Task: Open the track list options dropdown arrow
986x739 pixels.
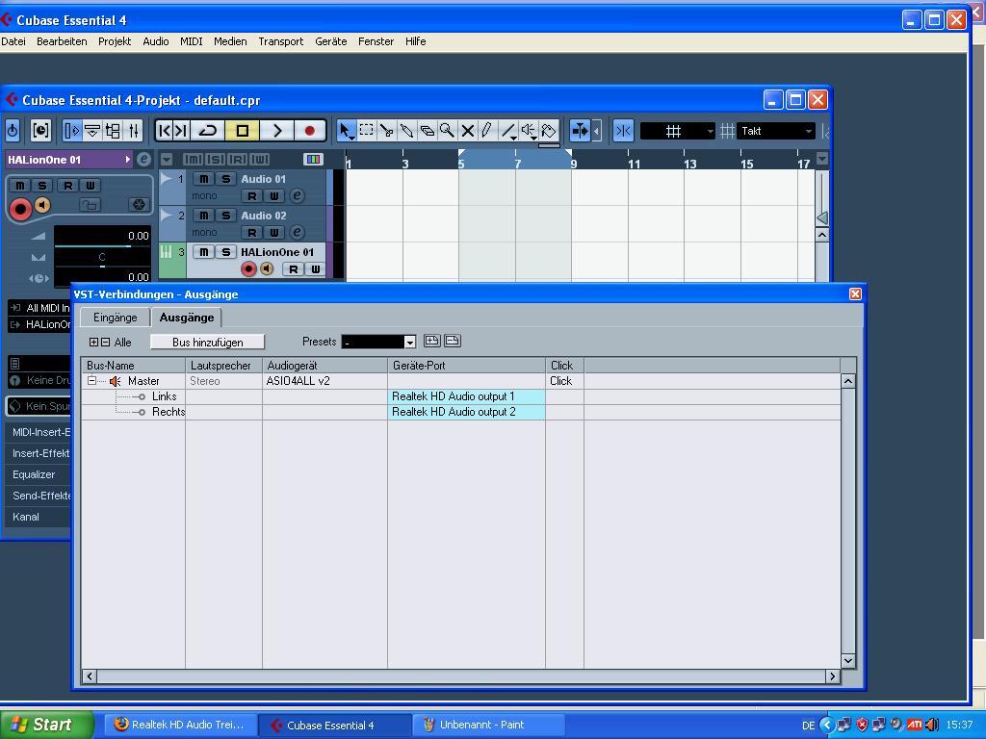Action: tap(167, 160)
